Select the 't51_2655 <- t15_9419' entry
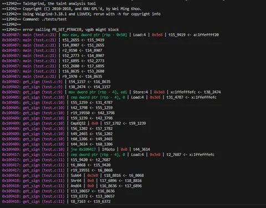The height and width of the screenshot is (208, 266). (x=83, y=40)
